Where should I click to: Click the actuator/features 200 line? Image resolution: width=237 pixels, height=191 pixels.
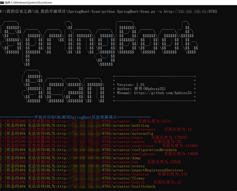pos(93,174)
